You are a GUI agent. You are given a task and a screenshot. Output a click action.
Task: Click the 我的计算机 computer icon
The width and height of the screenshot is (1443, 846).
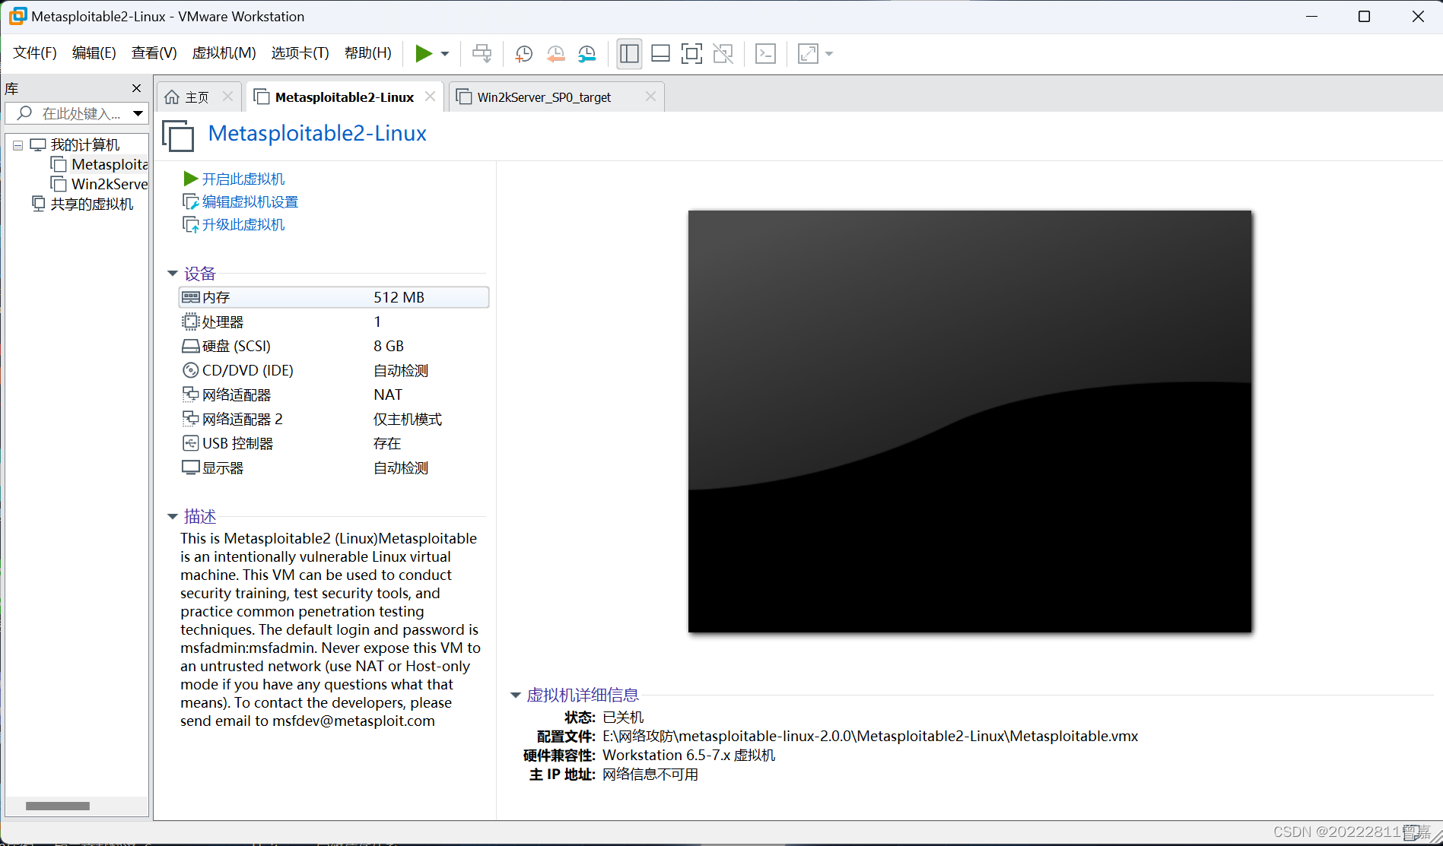38,144
